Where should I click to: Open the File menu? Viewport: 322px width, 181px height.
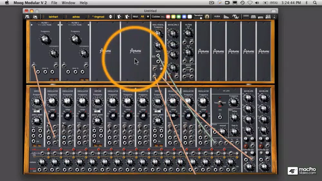click(x=54, y=3)
